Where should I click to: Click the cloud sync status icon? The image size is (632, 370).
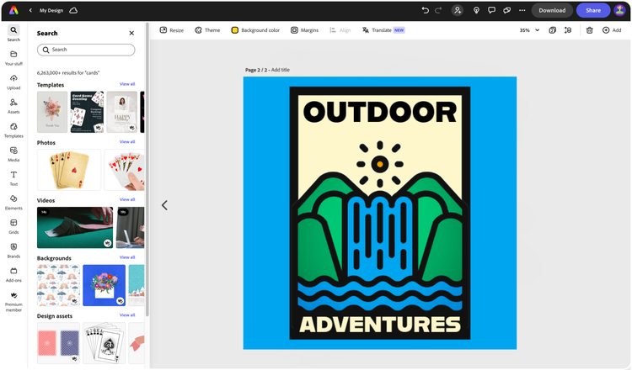73,11
